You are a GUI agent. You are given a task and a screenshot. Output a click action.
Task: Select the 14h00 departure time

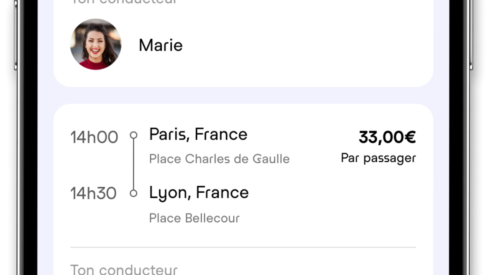(94, 137)
